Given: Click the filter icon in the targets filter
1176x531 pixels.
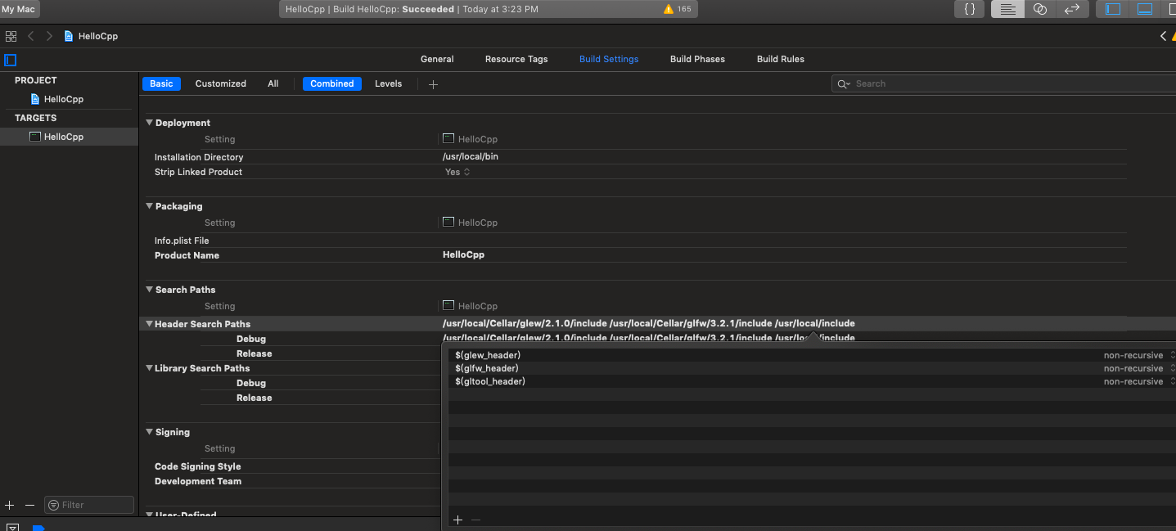Looking at the screenshot, I should tap(54, 505).
